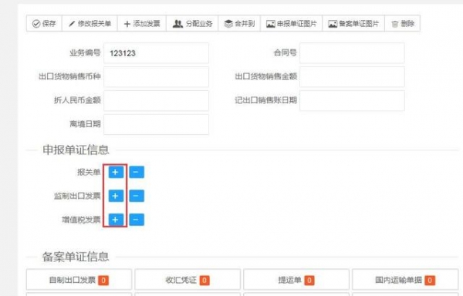
Task: Click the 删除 delete button
Action: point(403,24)
